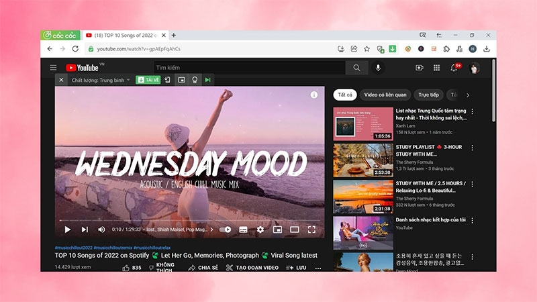
Task: Save the video with LƯU
Action: click(x=296, y=268)
